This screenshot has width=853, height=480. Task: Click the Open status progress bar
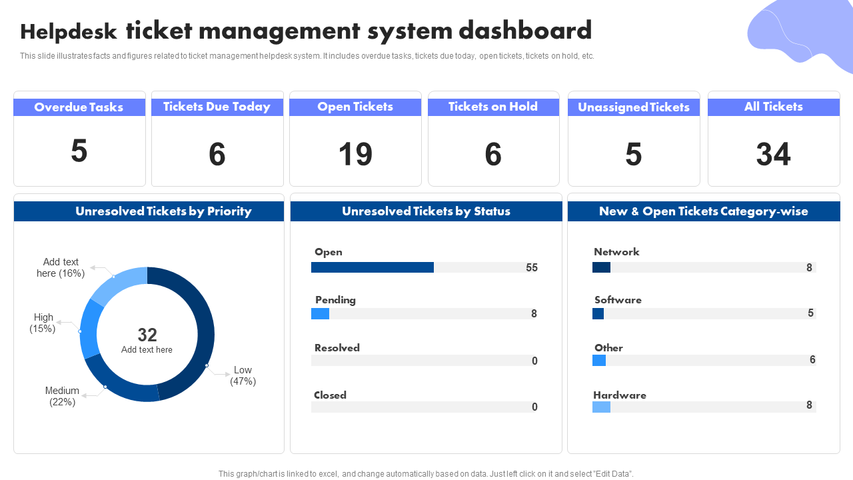373,267
